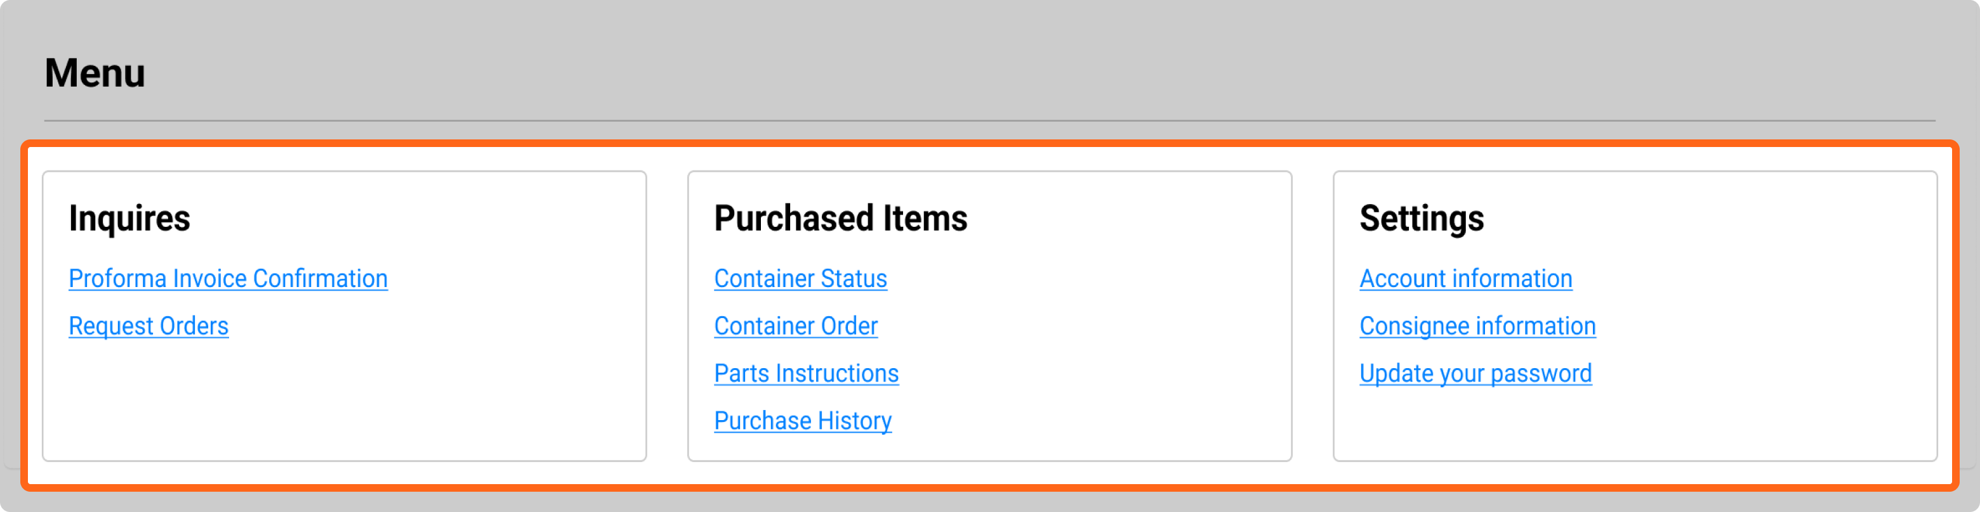Click the orange highlight border
Viewport: 1980px width, 512px height.
tap(990, 144)
